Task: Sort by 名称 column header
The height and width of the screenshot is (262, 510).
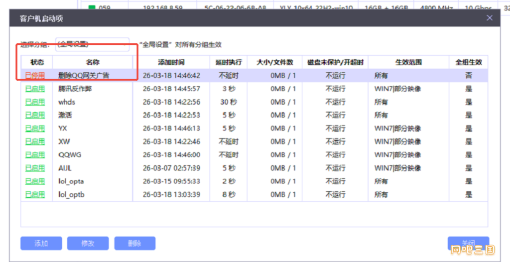Action: point(92,62)
